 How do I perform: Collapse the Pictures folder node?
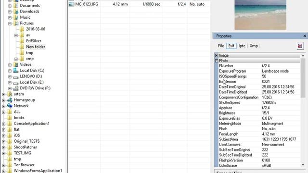pos(10,24)
